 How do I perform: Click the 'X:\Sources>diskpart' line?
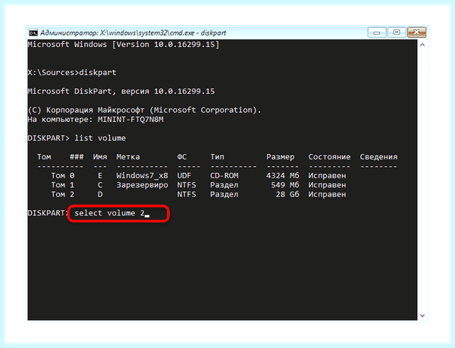(x=72, y=73)
